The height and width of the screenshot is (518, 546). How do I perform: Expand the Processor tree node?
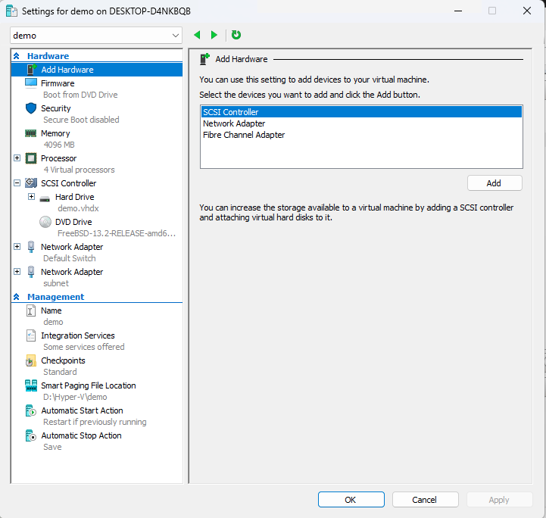(17, 158)
